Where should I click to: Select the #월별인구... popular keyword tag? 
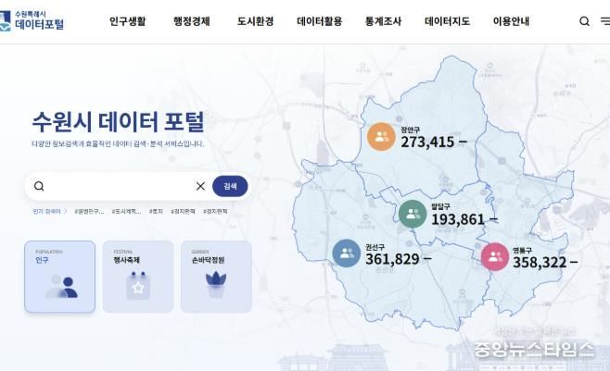point(89,212)
